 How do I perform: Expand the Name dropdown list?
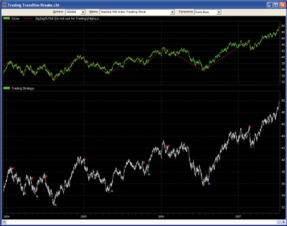(x=172, y=12)
